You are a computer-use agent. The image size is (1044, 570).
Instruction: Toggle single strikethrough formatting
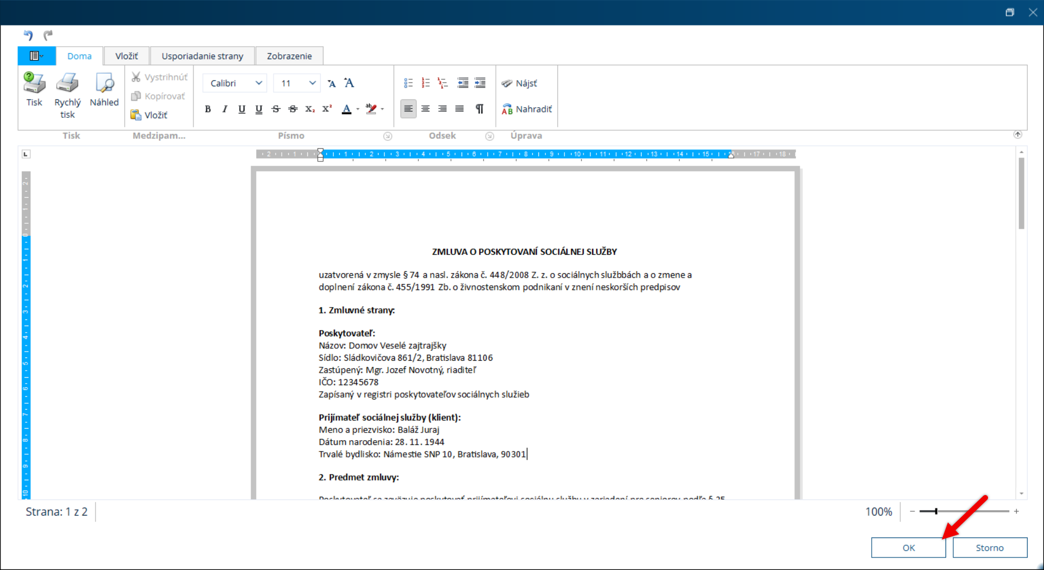tap(276, 109)
